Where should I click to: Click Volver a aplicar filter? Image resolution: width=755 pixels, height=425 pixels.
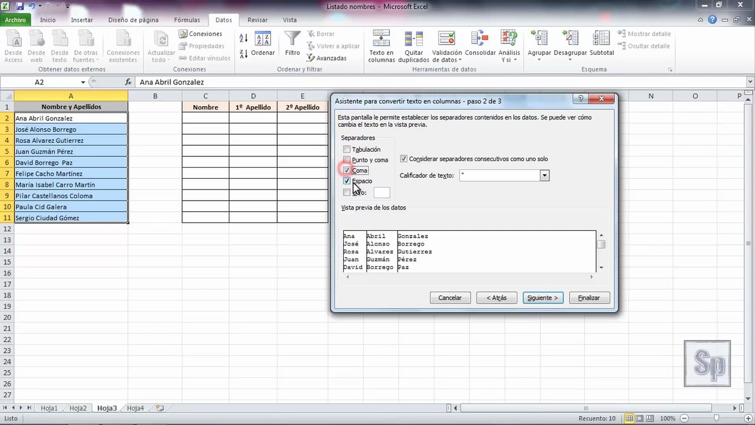point(333,46)
